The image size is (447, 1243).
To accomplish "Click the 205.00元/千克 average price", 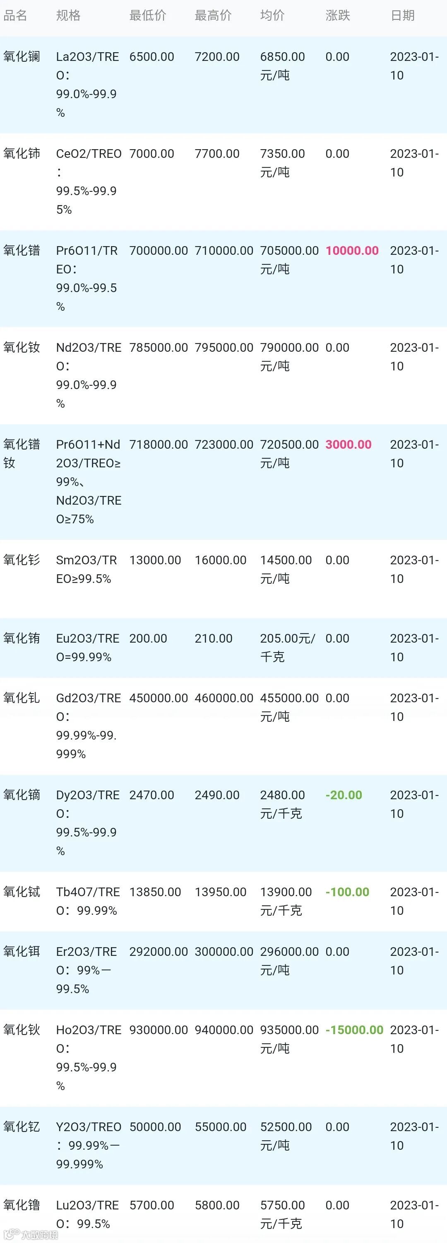I will pos(287,648).
